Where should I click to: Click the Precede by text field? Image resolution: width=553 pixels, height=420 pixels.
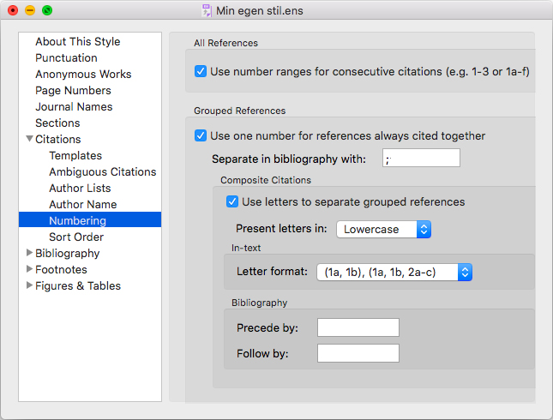tap(358, 327)
